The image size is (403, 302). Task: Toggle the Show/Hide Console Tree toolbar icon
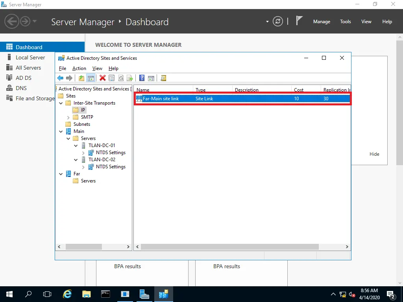tap(91, 78)
